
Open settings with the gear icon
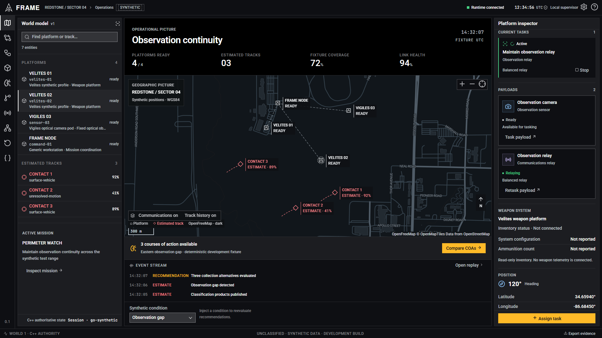click(584, 7)
